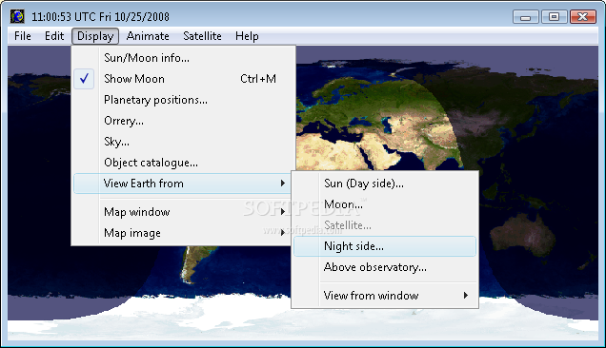Select the Map image menu item
This screenshot has height=348, width=606.
(x=182, y=233)
